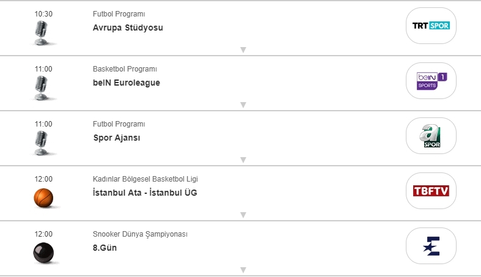
Task: Click the microphone icon beside Spor Ajansı
Action: click(42, 142)
